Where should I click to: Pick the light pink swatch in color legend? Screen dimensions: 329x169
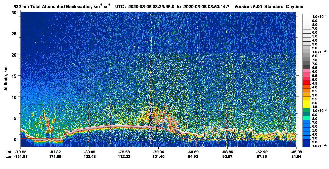click(306, 71)
